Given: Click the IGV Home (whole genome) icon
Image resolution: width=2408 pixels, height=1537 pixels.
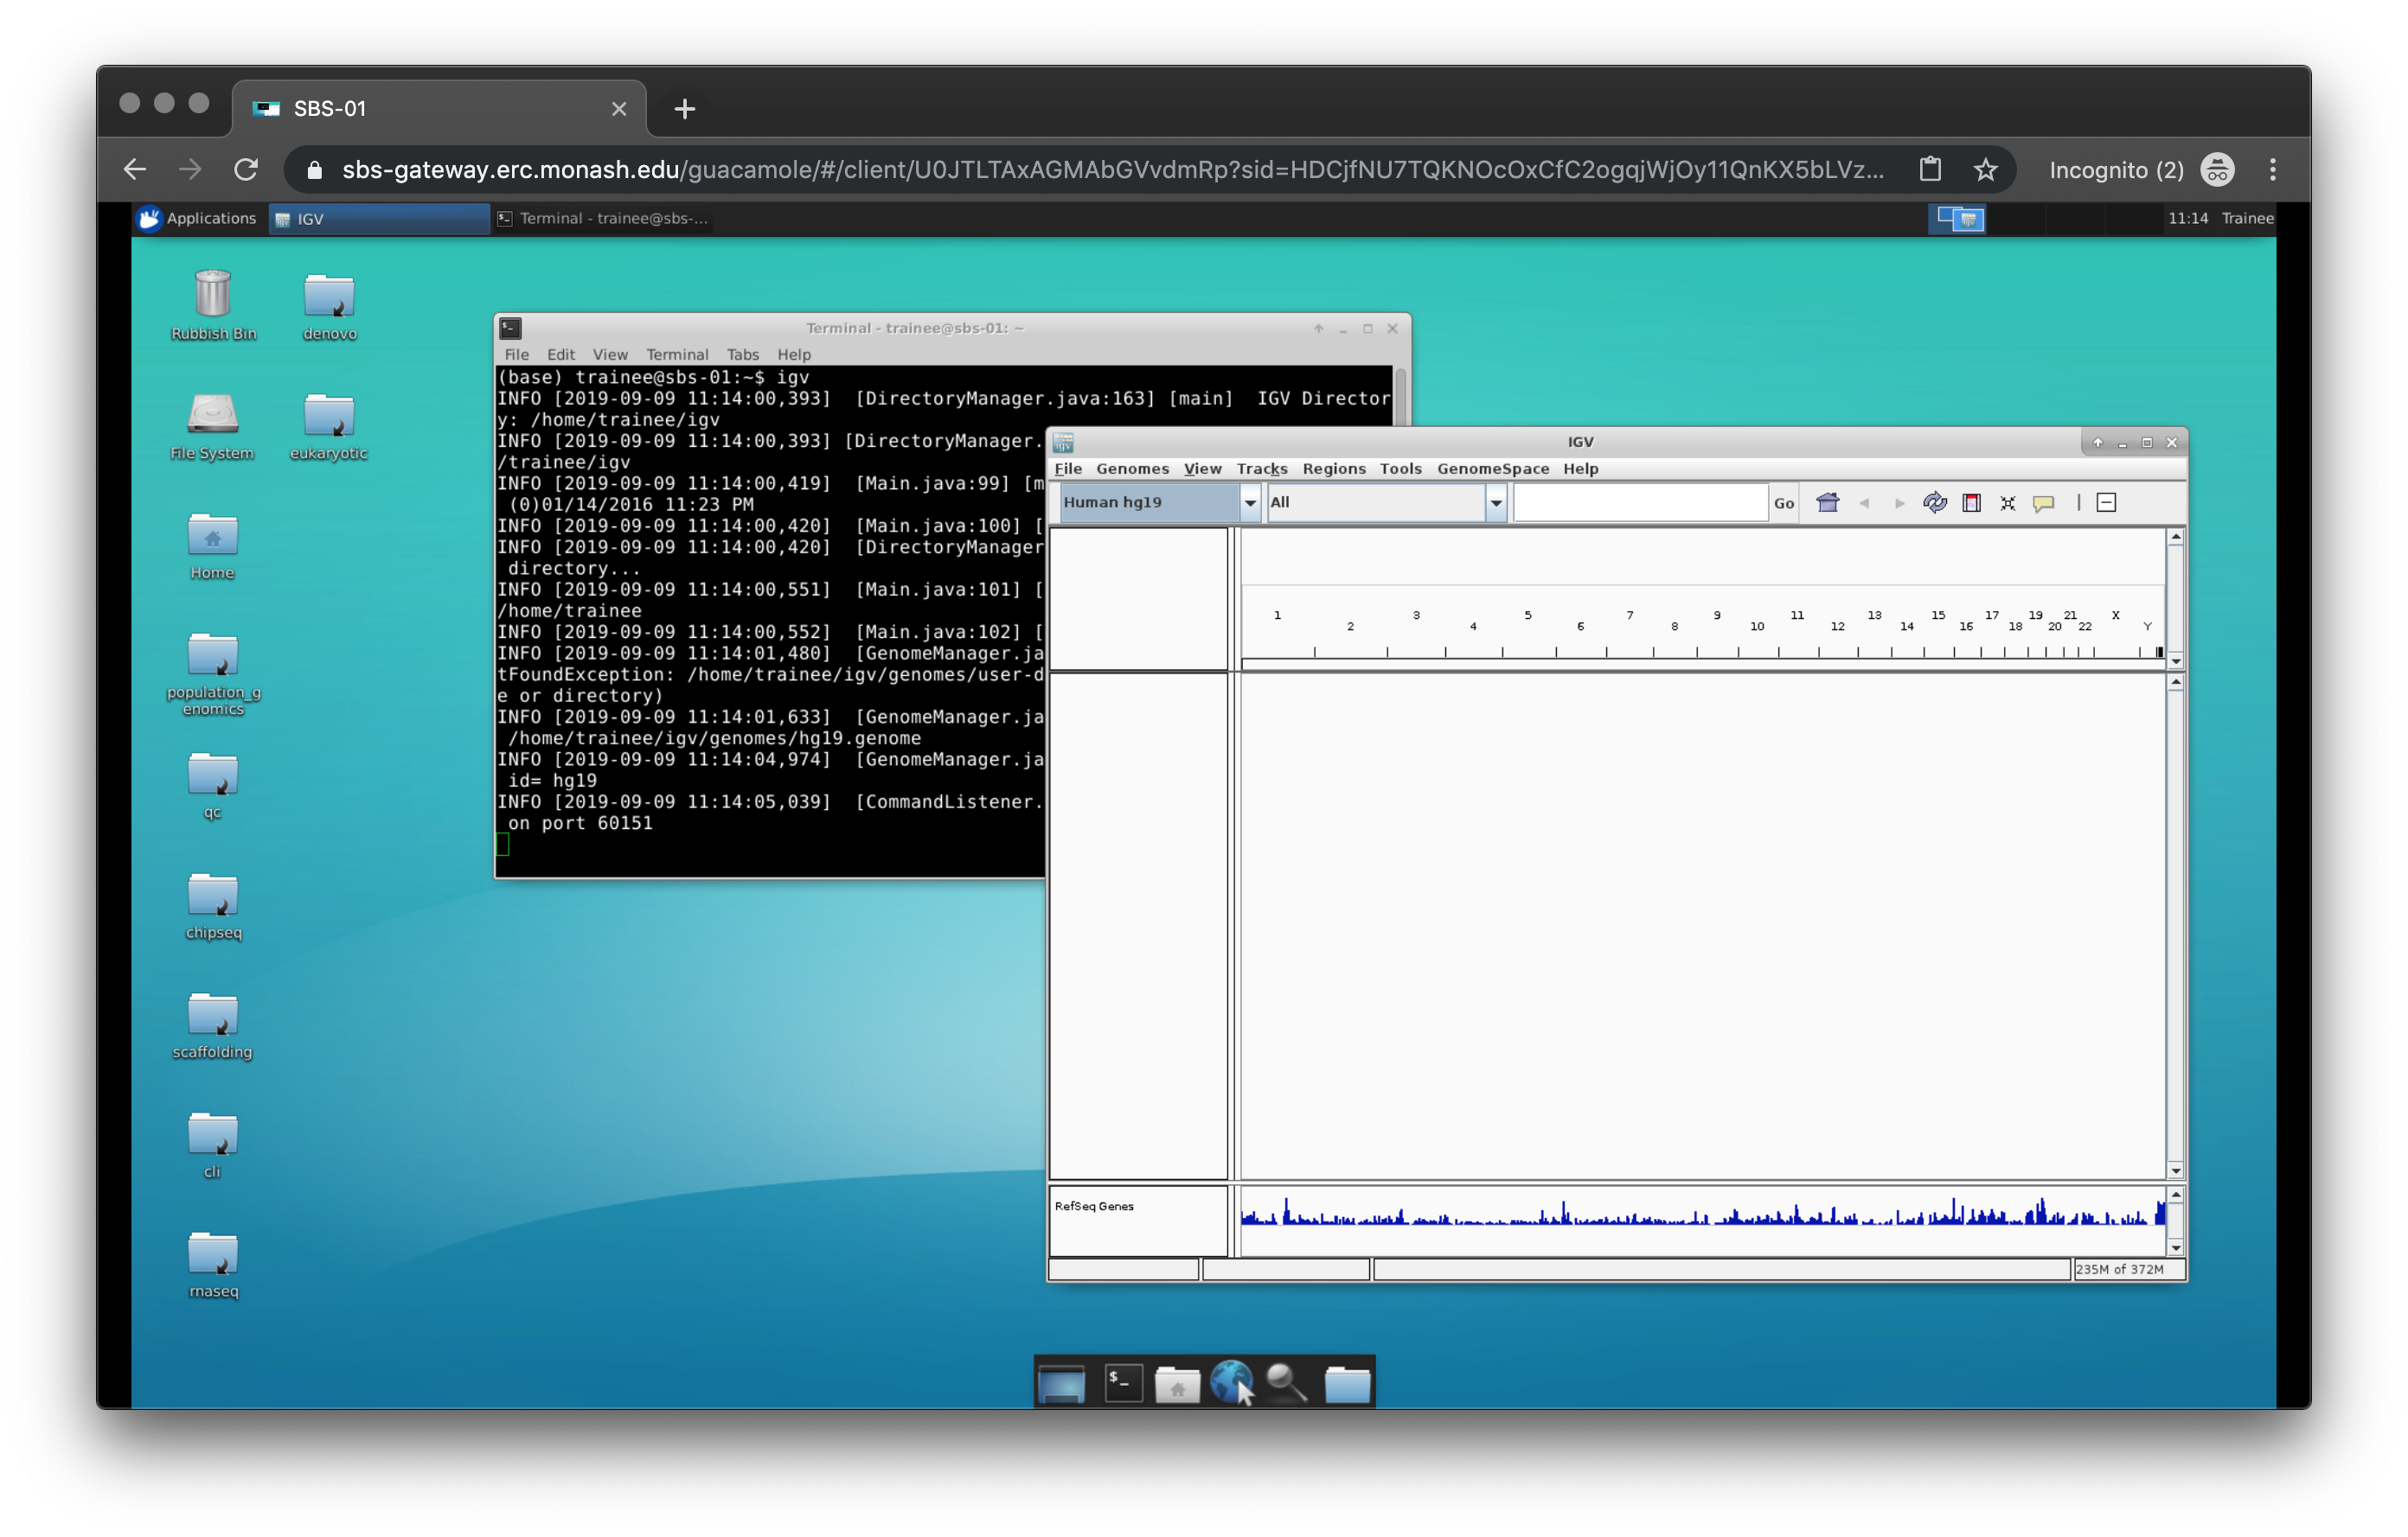Looking at the screenshot, I should pyautogui.click(x=1827, y=502).
